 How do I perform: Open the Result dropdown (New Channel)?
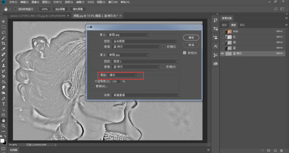coord(146,95)
